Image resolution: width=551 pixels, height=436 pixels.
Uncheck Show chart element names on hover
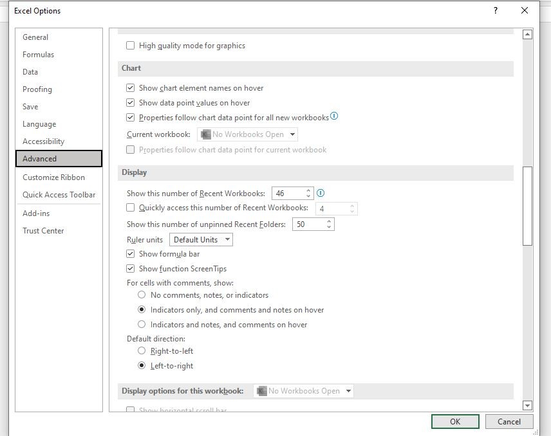(x=131, y=87)
